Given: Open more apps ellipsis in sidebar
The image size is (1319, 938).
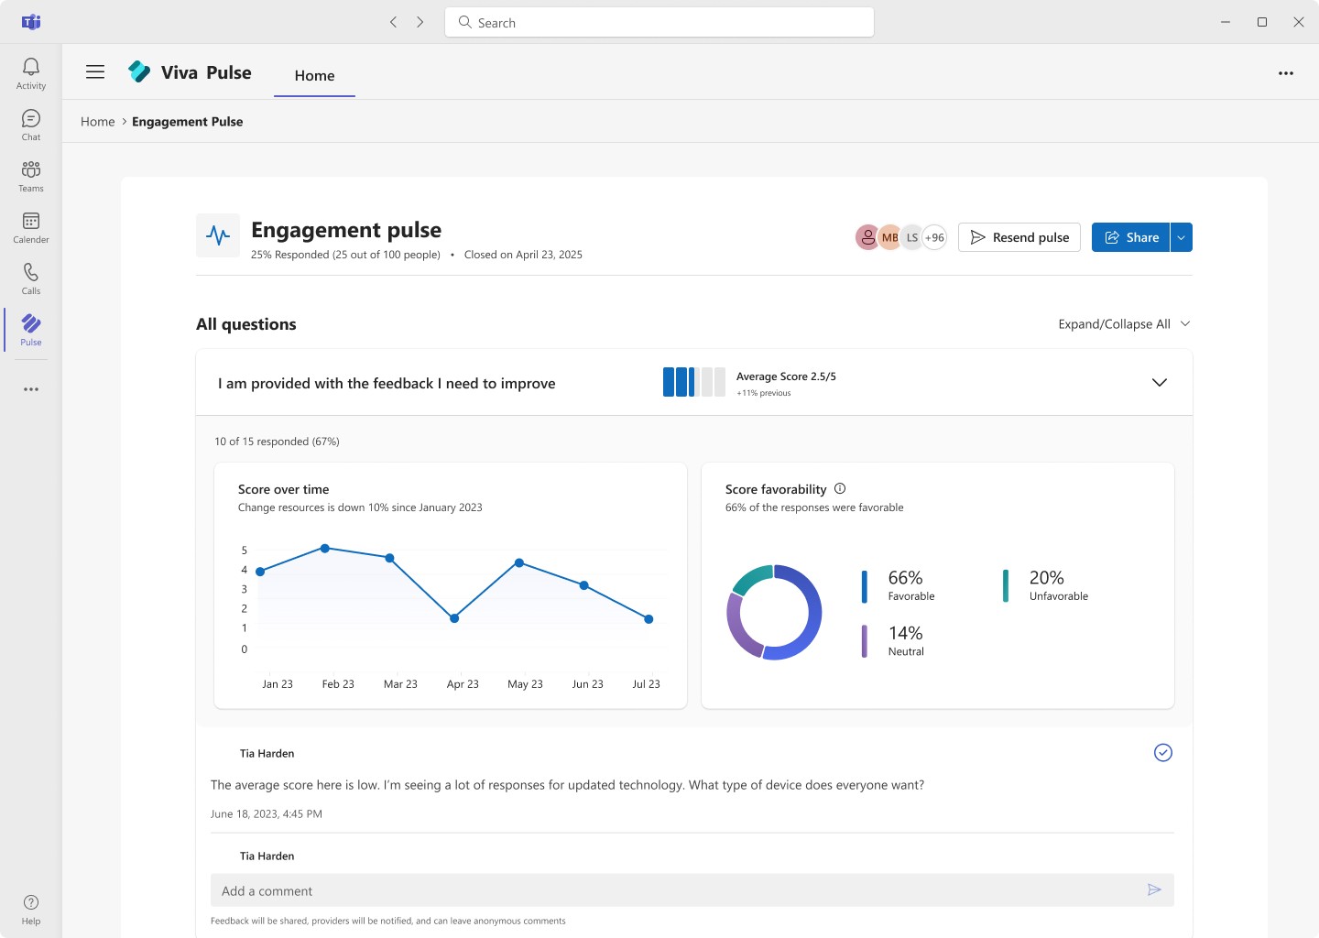Looking at the screenshot, I should (x=31, y=389).
